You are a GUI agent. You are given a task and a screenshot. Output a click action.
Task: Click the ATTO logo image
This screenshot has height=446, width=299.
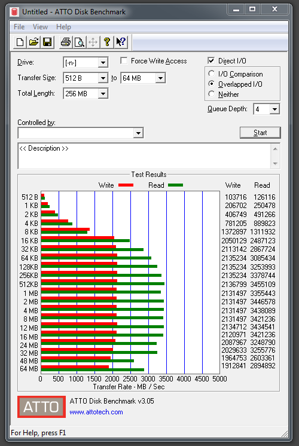click(41, 407)
